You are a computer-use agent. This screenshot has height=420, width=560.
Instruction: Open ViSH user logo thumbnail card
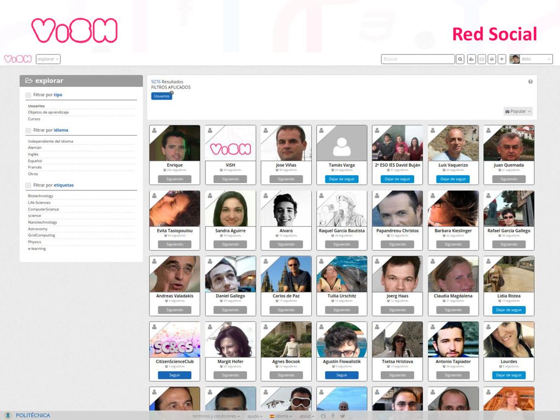230,143
